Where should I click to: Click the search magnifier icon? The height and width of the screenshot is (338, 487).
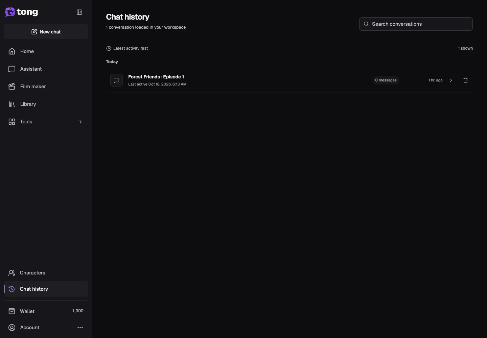[366, 24]
